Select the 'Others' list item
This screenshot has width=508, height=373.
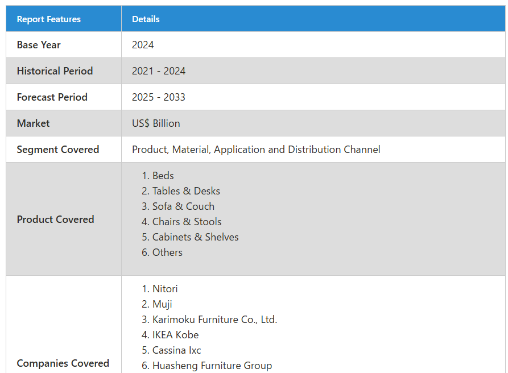[167, 252]
